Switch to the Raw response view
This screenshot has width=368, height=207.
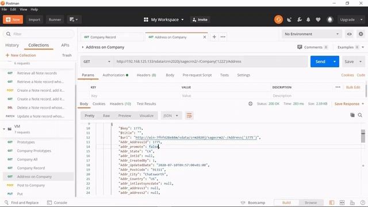pos(106,116)
